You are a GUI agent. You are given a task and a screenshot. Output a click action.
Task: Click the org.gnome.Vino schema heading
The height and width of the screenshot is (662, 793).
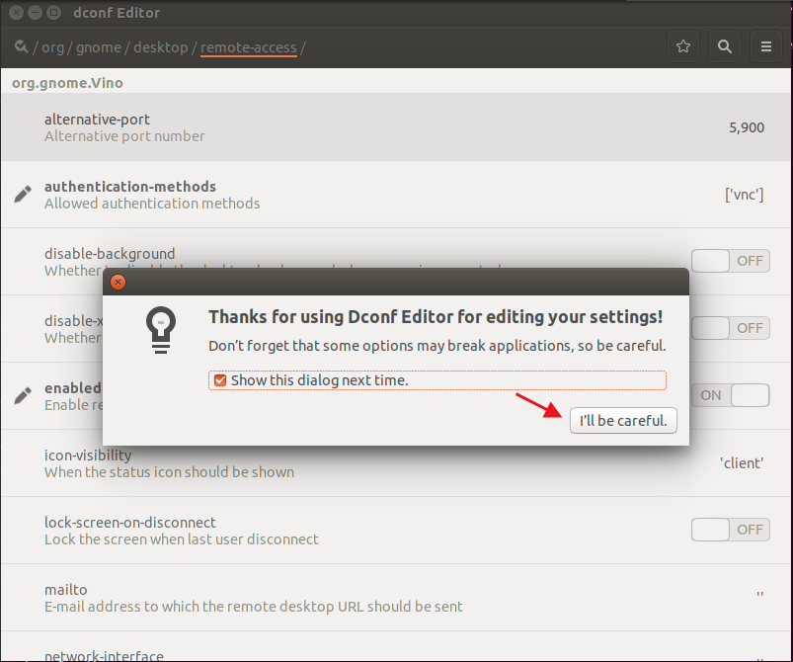pos(67,82)
